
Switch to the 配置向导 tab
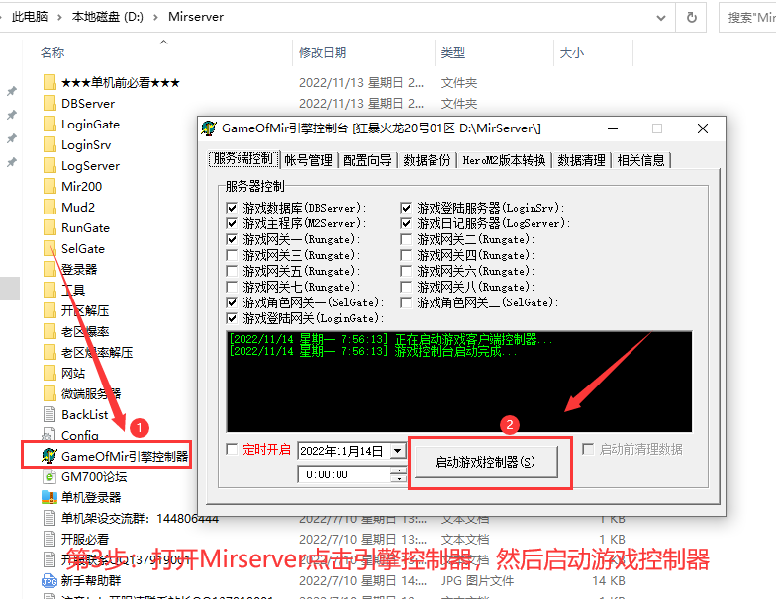367,160
